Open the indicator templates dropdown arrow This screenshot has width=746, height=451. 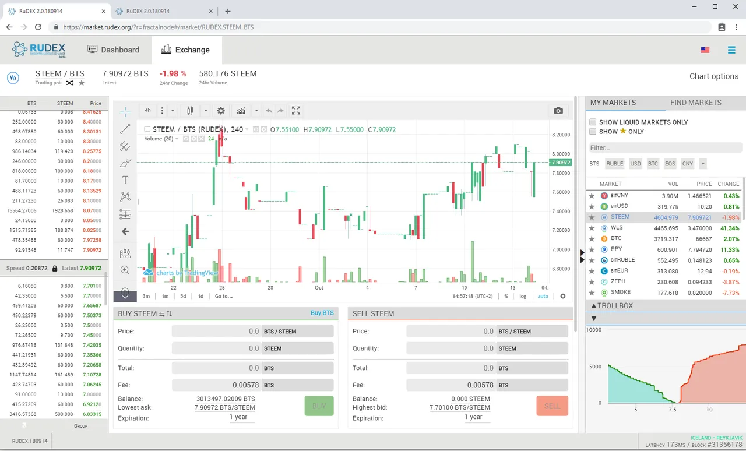coord(256,111)
